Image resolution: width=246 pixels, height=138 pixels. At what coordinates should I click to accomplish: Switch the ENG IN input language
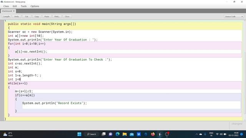[x=211, y=134]
